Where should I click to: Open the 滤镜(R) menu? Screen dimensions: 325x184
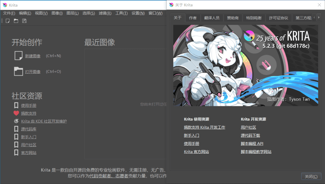[105, 13]
